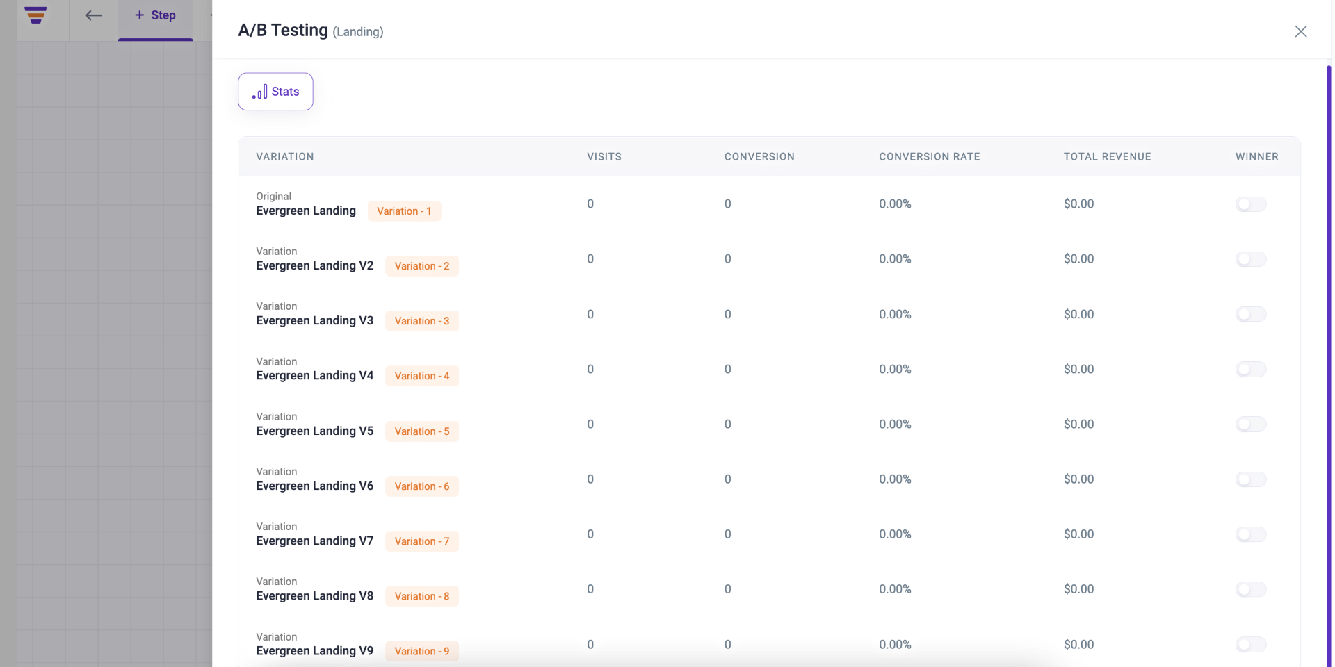1335x667 pixels.
Task: Go back using the left arrow icon
Action: (x=93, y=15)
